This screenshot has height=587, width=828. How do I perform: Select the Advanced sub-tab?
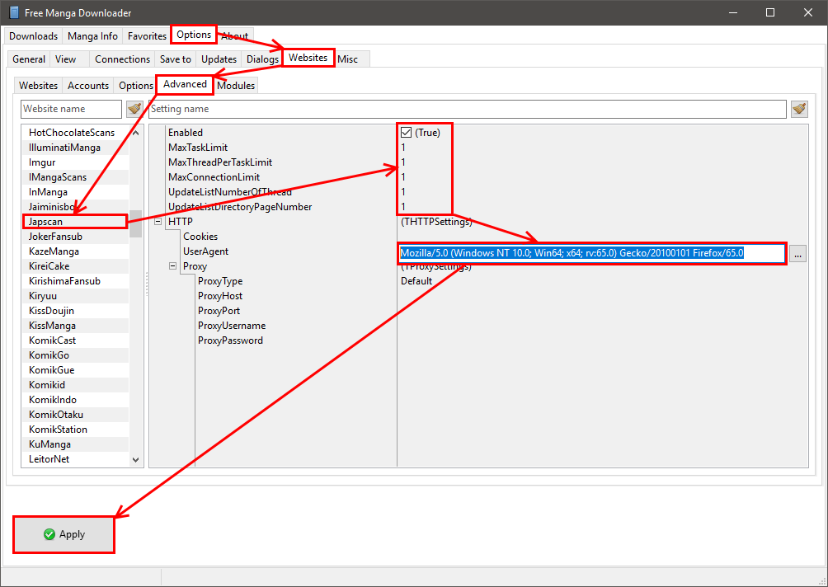click(x=185, y=84)
